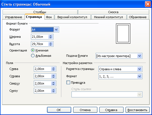Decrease the Снизу bottom margin value
The image size is (152, 115).
click(x=53, y=92)
